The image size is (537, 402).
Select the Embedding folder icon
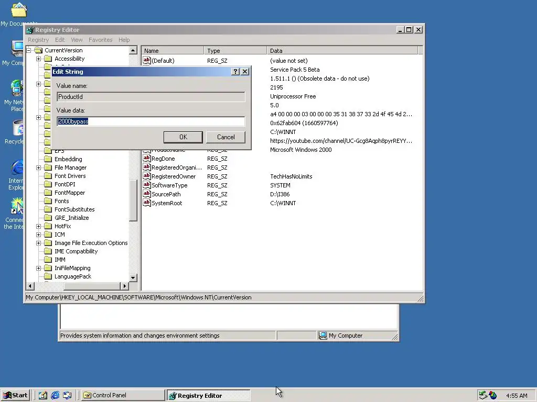(48, 159)
